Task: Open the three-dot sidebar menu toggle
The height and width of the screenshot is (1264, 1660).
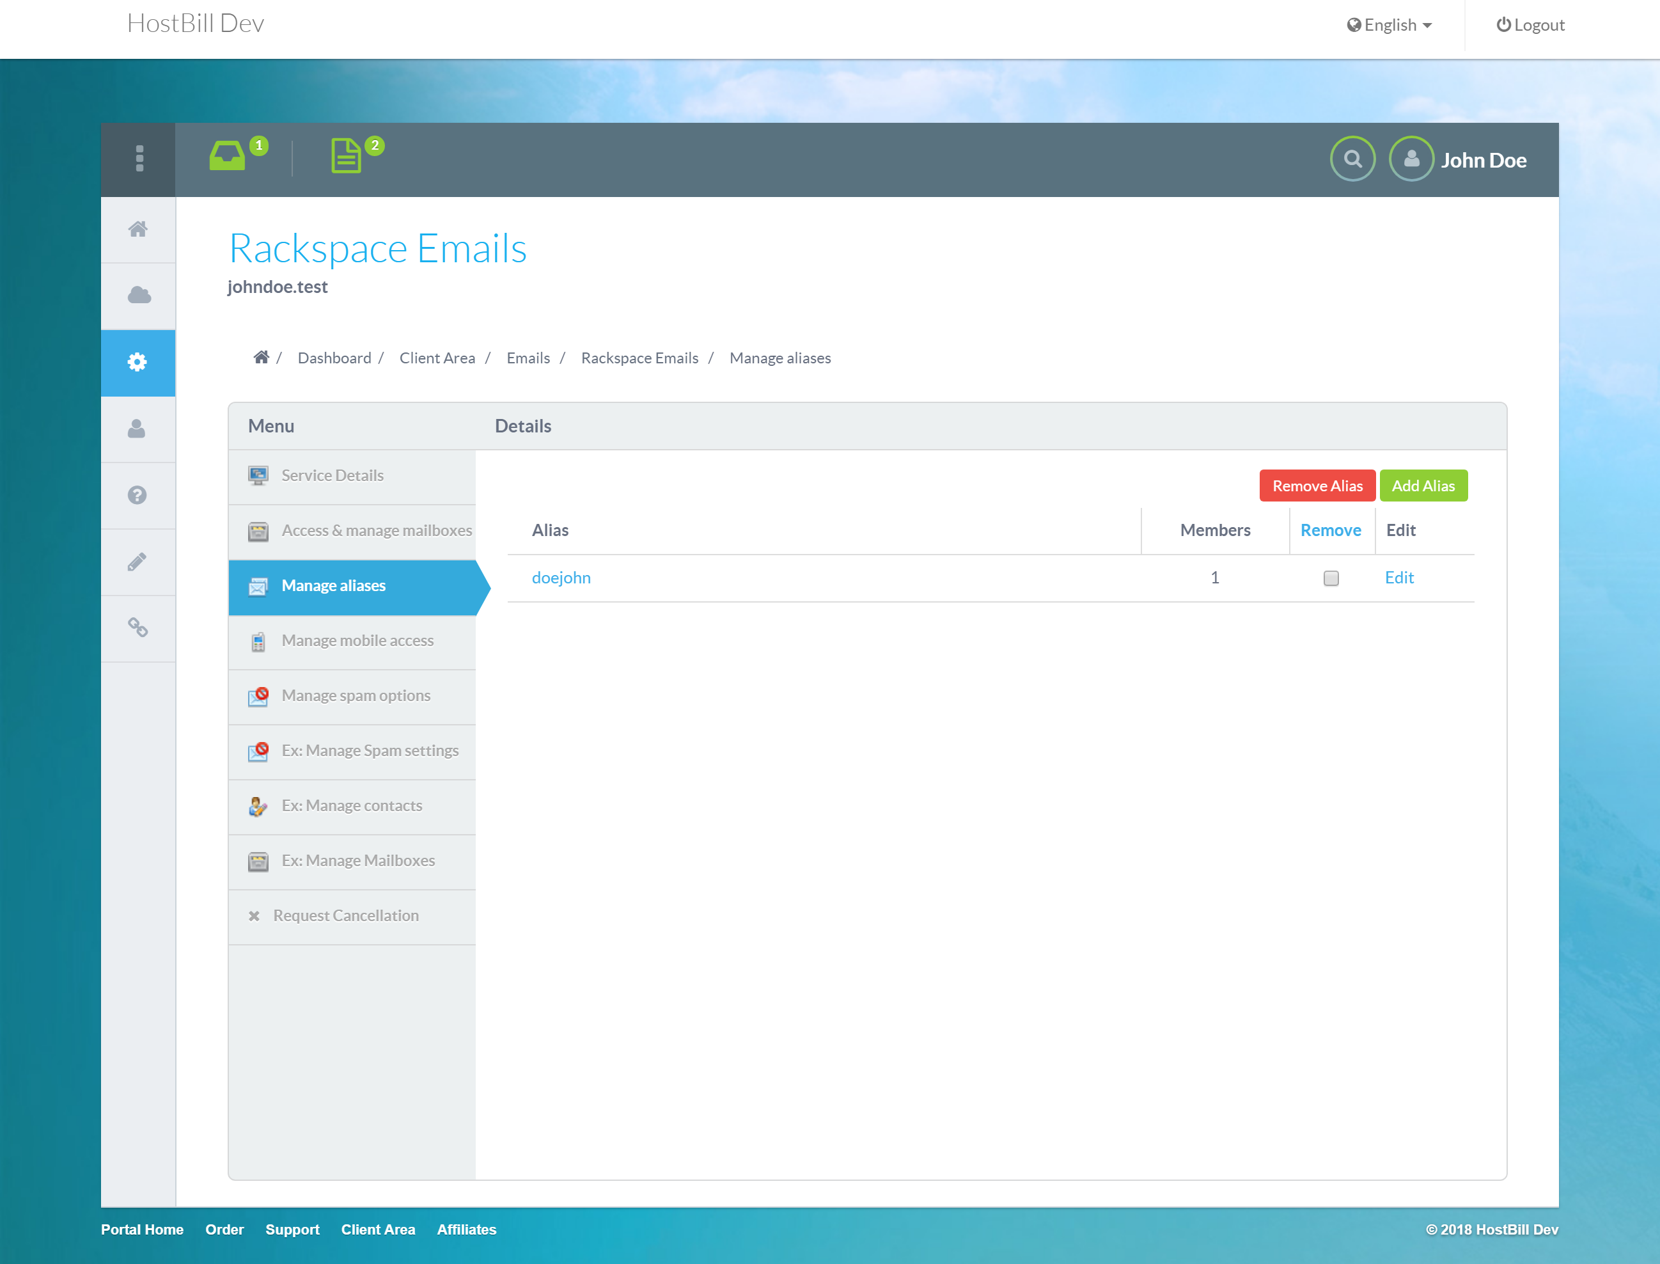Action: pos(139,159)
